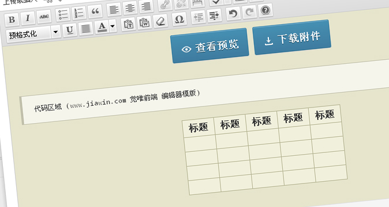Apply blockquote formatting
Image resolution: width=389 pixels, height=207 pixels.
coord(95,11)
